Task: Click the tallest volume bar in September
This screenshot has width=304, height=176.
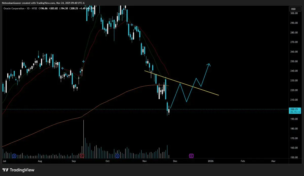Action: tap(84, 139)
